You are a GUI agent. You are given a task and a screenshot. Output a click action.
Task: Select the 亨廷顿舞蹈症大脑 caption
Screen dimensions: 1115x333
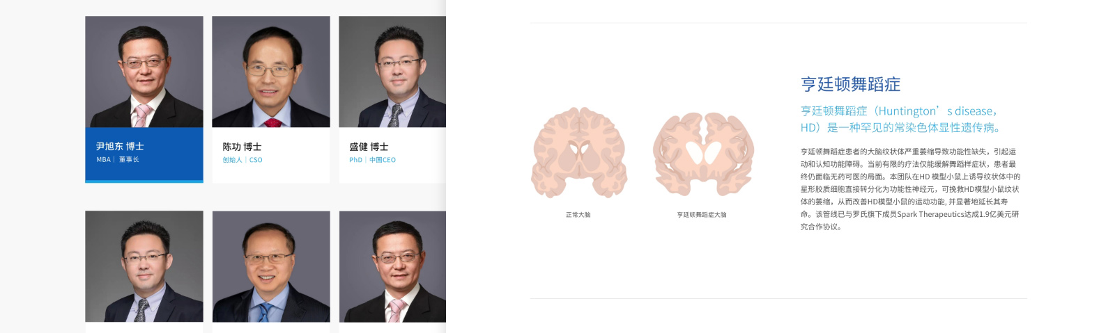pyautogui.click(x=702, y=215)
